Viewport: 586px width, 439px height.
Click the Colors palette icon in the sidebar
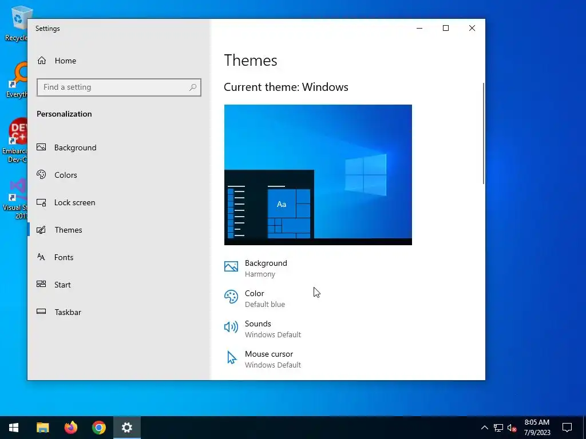[x=41, y=174]
